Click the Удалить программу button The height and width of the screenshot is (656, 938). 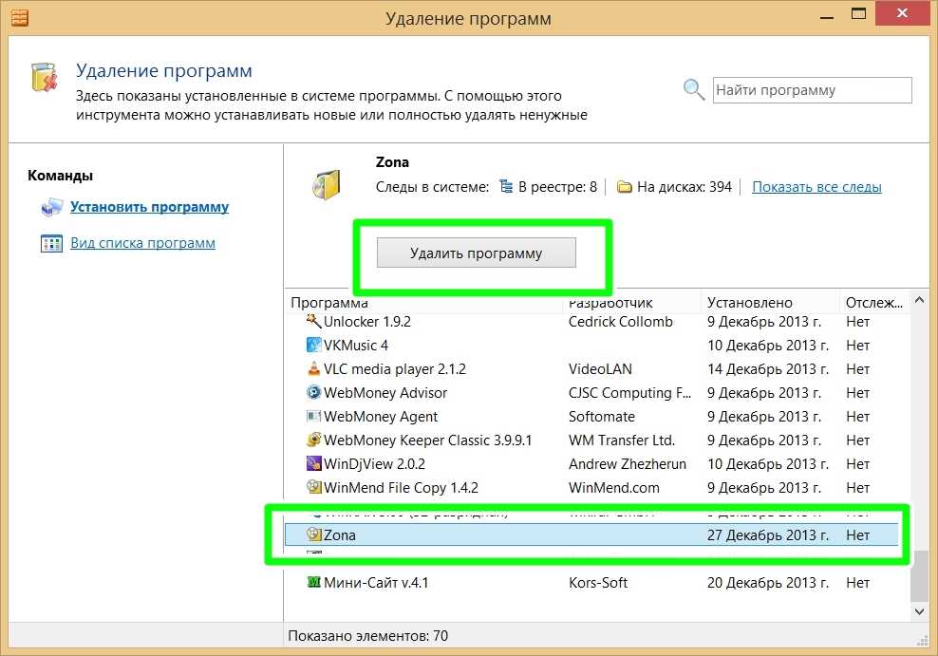pos(476,253)
